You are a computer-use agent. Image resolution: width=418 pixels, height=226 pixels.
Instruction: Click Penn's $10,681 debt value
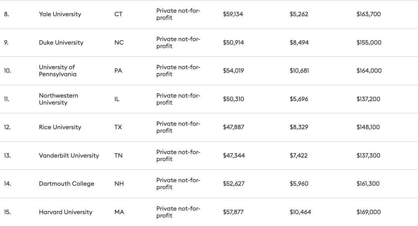[x=299, y=71]
